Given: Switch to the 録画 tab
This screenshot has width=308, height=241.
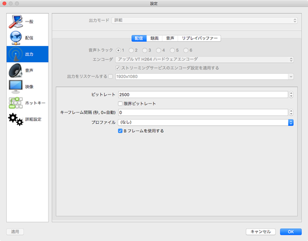Looking at the screenshot, I should pos(155,38).
